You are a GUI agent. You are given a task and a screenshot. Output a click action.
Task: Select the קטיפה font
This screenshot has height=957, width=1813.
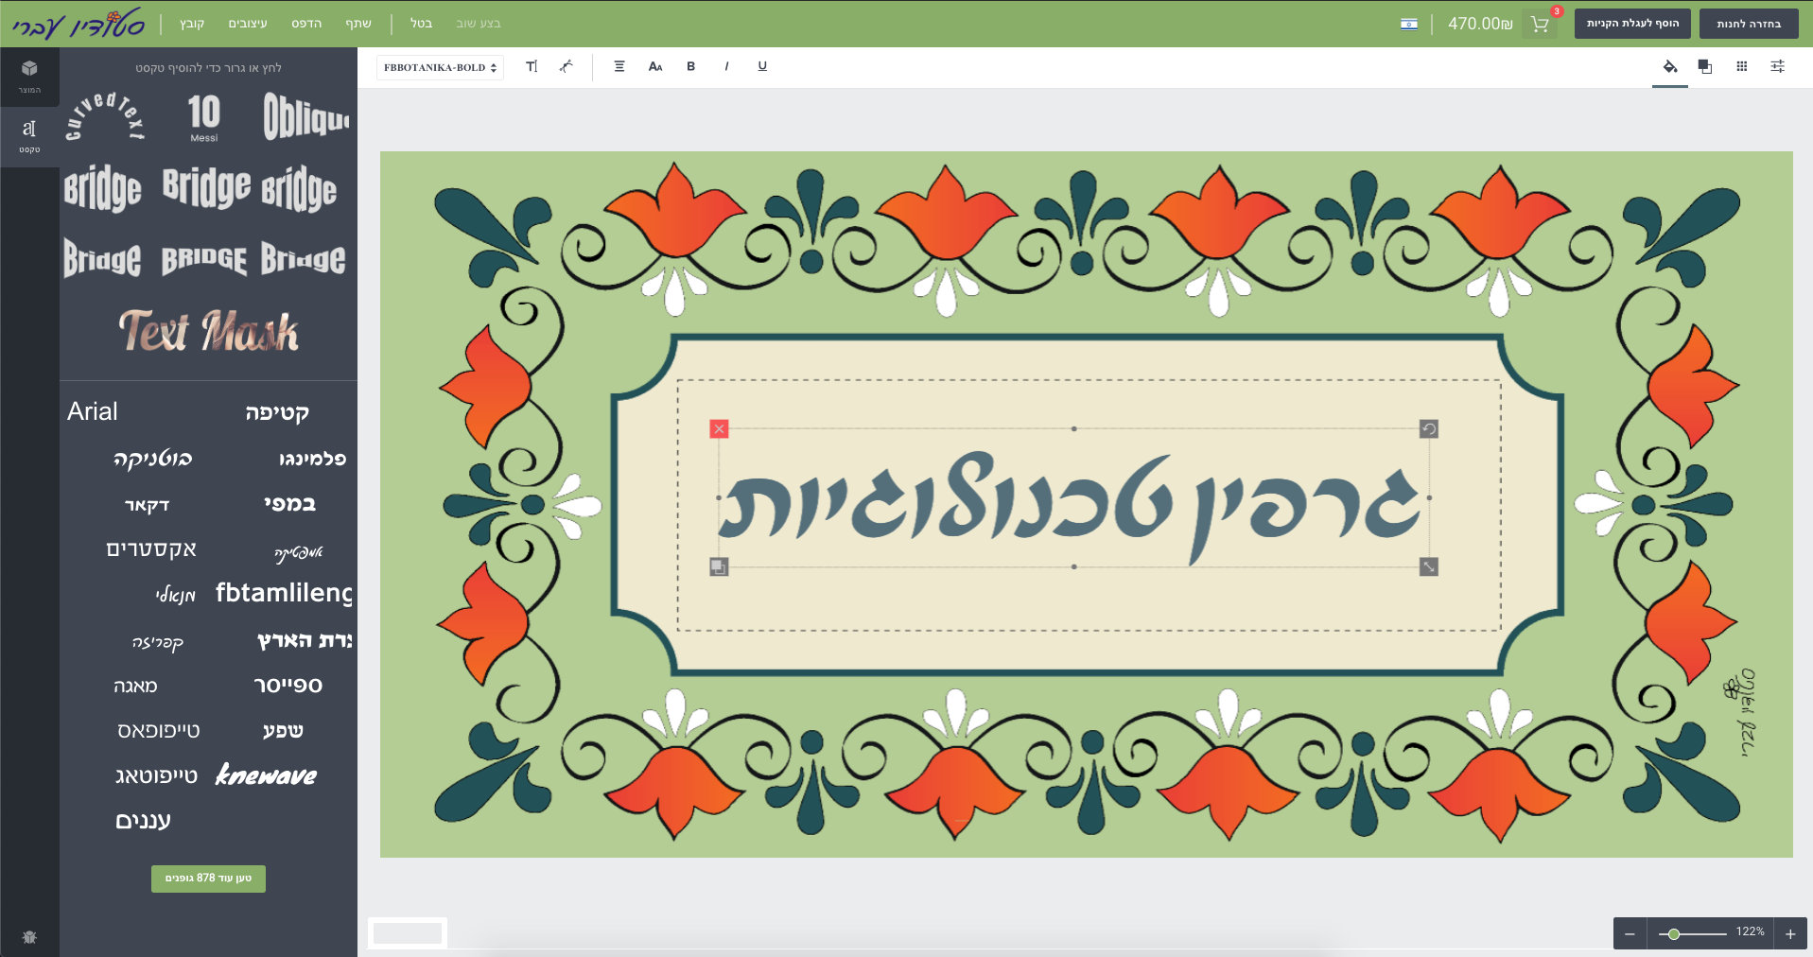pyautogui.click(x=277, y=412)
